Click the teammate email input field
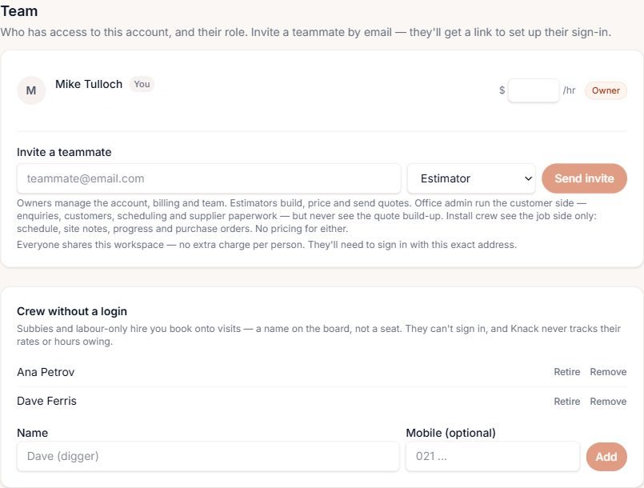 pos(209,178)
